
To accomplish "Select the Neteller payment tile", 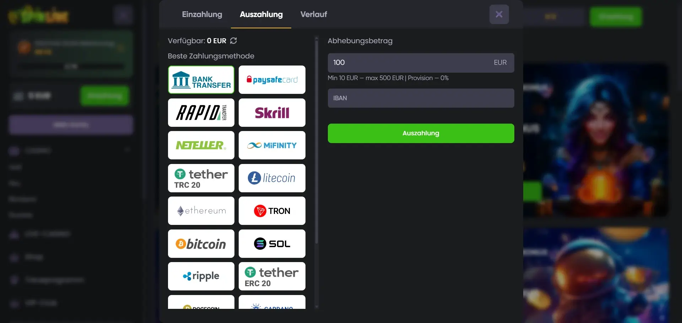I will (201, 145).
